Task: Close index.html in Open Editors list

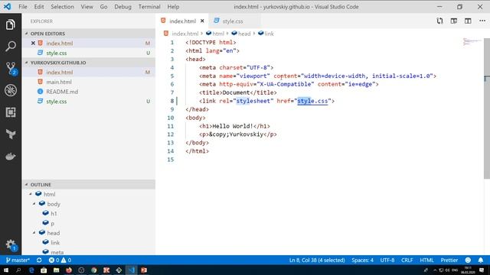Action: click(33, 43)
